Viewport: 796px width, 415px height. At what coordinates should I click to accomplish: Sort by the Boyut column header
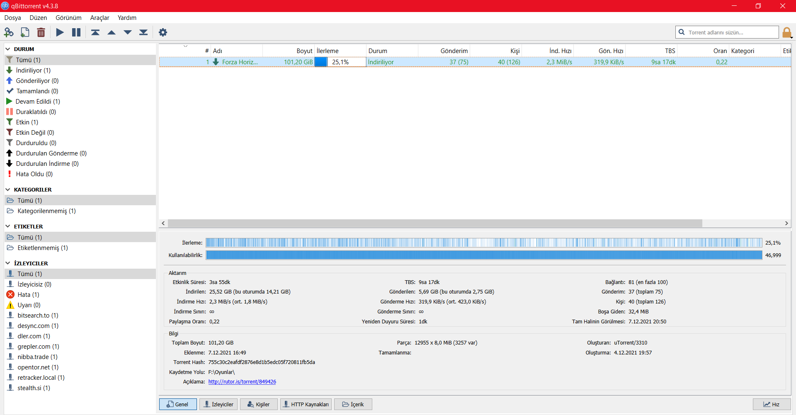point(288,51)
